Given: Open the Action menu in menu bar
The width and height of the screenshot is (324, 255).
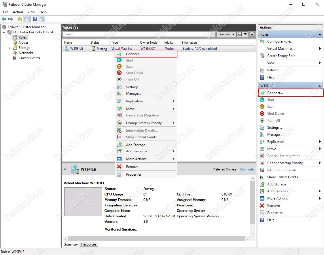Looking at the screenshot, I should 18,12.
